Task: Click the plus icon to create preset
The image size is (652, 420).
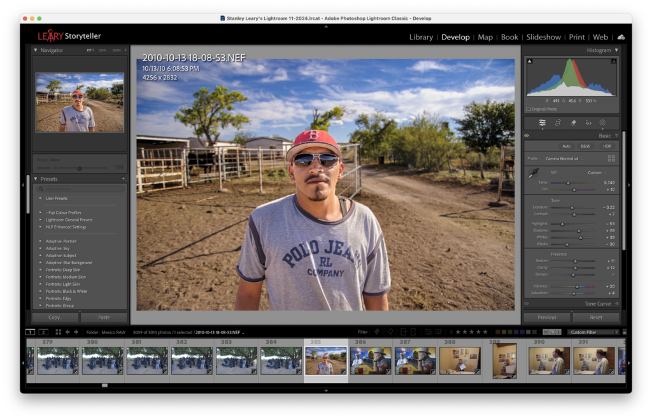Action: 124,179
